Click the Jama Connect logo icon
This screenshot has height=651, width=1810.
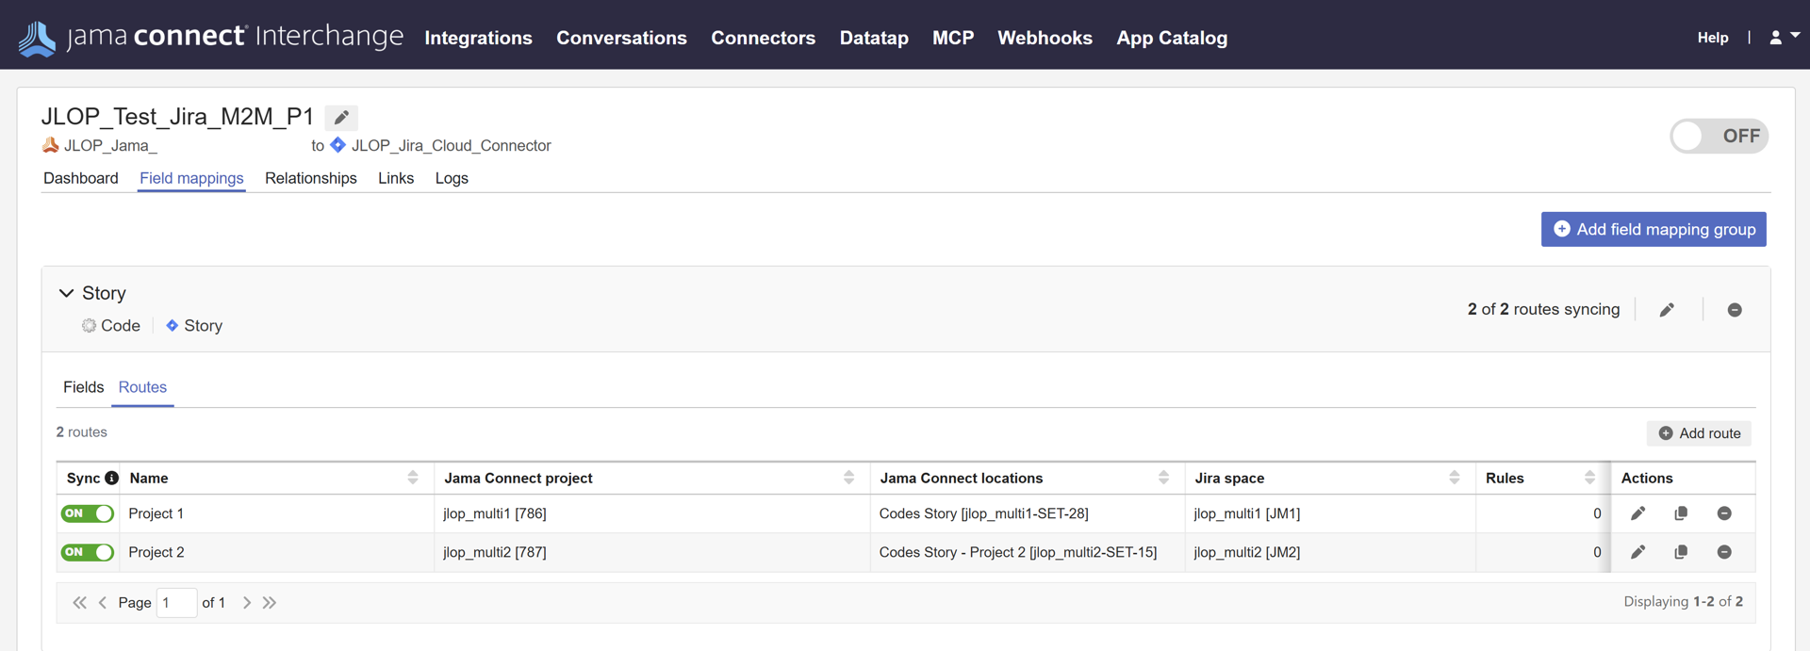point(38,38)
